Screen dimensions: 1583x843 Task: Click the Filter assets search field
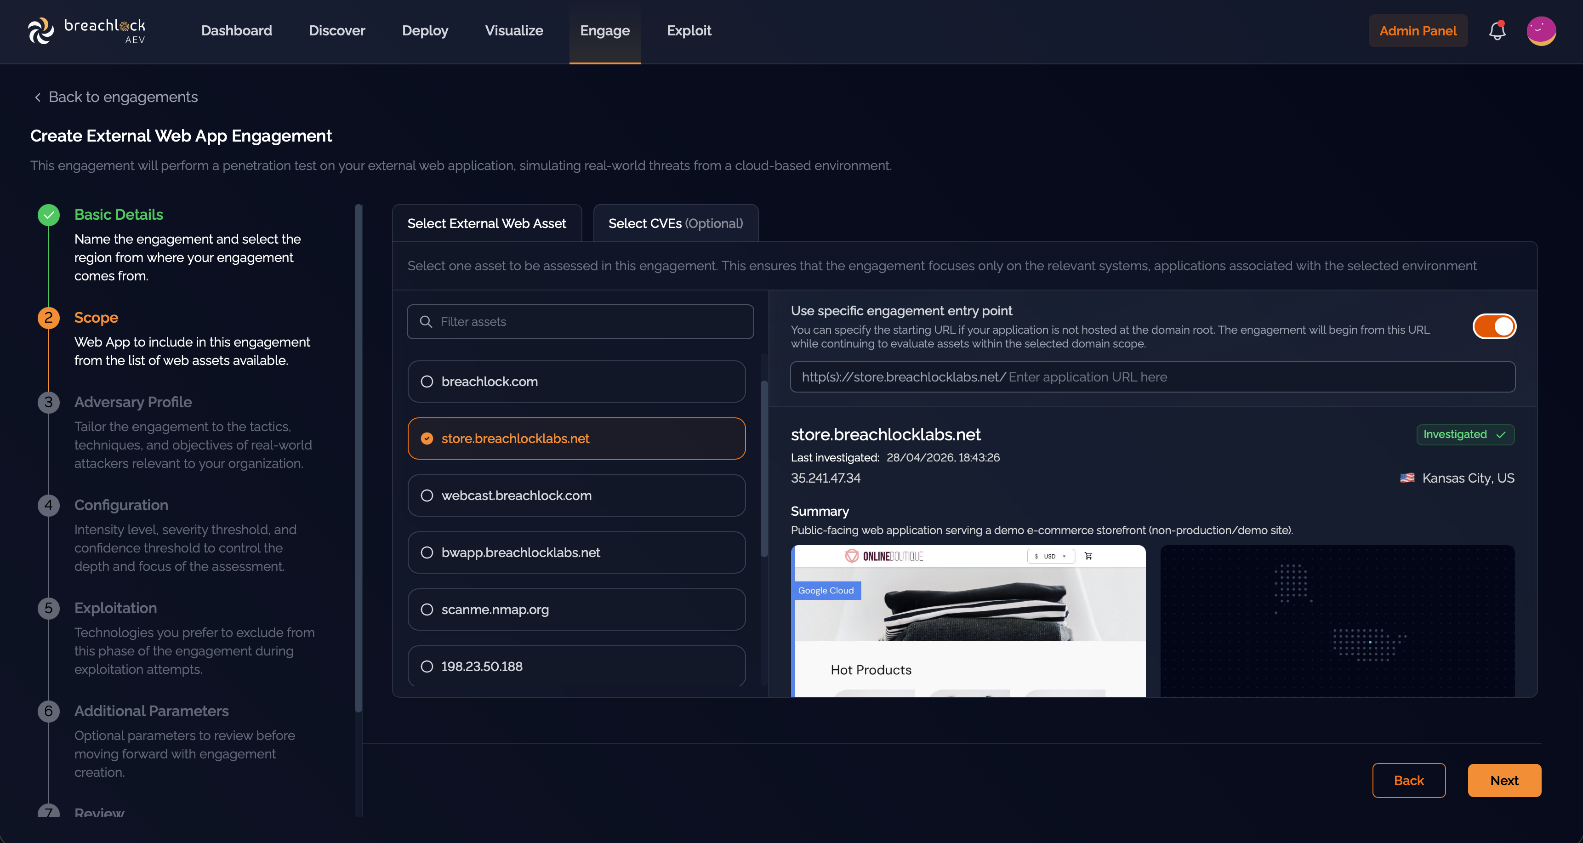(580, 321)
